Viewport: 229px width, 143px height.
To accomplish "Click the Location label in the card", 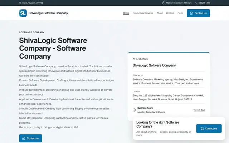I will (x=136, y=92).
